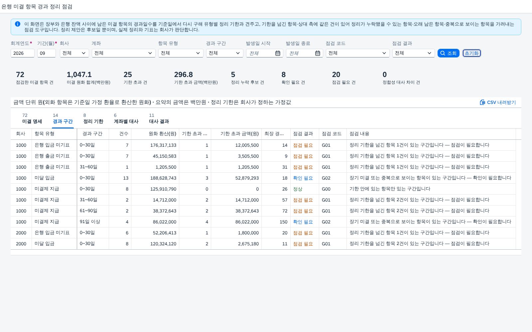Screen dimensions: 532x332
Task: Click the CSV 내려받기 download icon
Action: point(482,102)
